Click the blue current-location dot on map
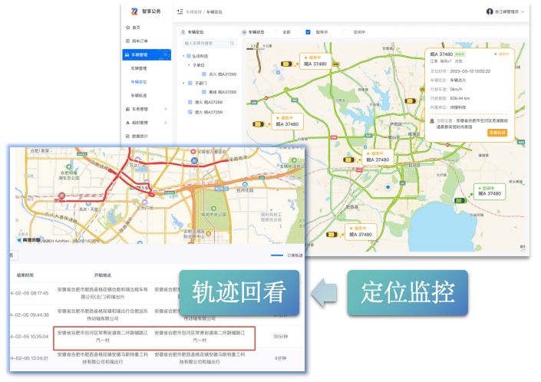Viewport: 541px width, 382px height. click(388, 187)
